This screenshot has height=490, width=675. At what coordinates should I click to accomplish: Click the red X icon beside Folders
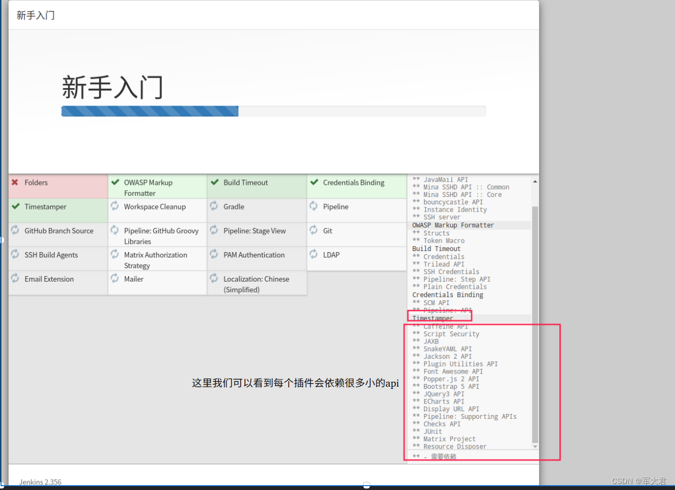[15, 182]
